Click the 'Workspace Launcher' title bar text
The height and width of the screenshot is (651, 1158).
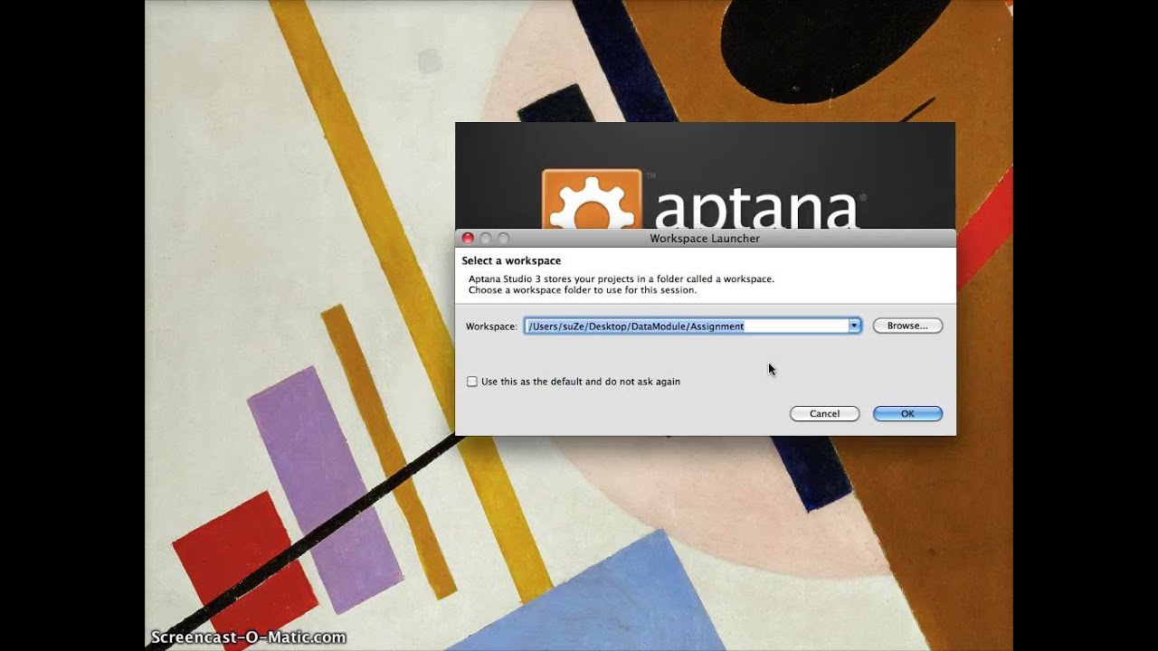705,239
